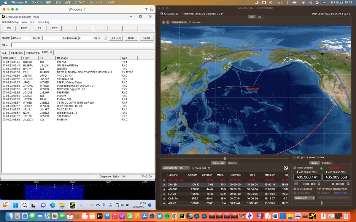
Task: Open KISS TNC Setup menu
Action: (10, 22)
